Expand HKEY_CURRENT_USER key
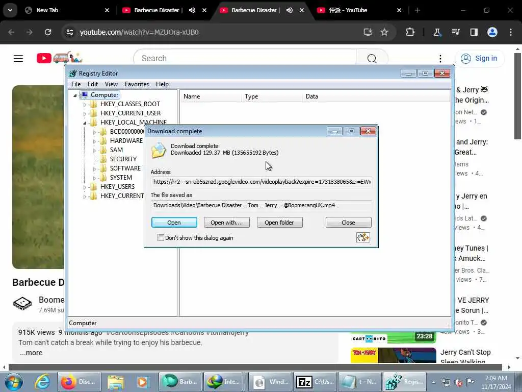The image size is (522, 392). pos(85,114)
